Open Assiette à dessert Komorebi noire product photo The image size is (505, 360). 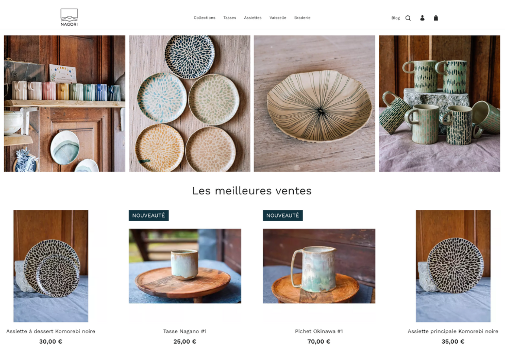point(50,266)
